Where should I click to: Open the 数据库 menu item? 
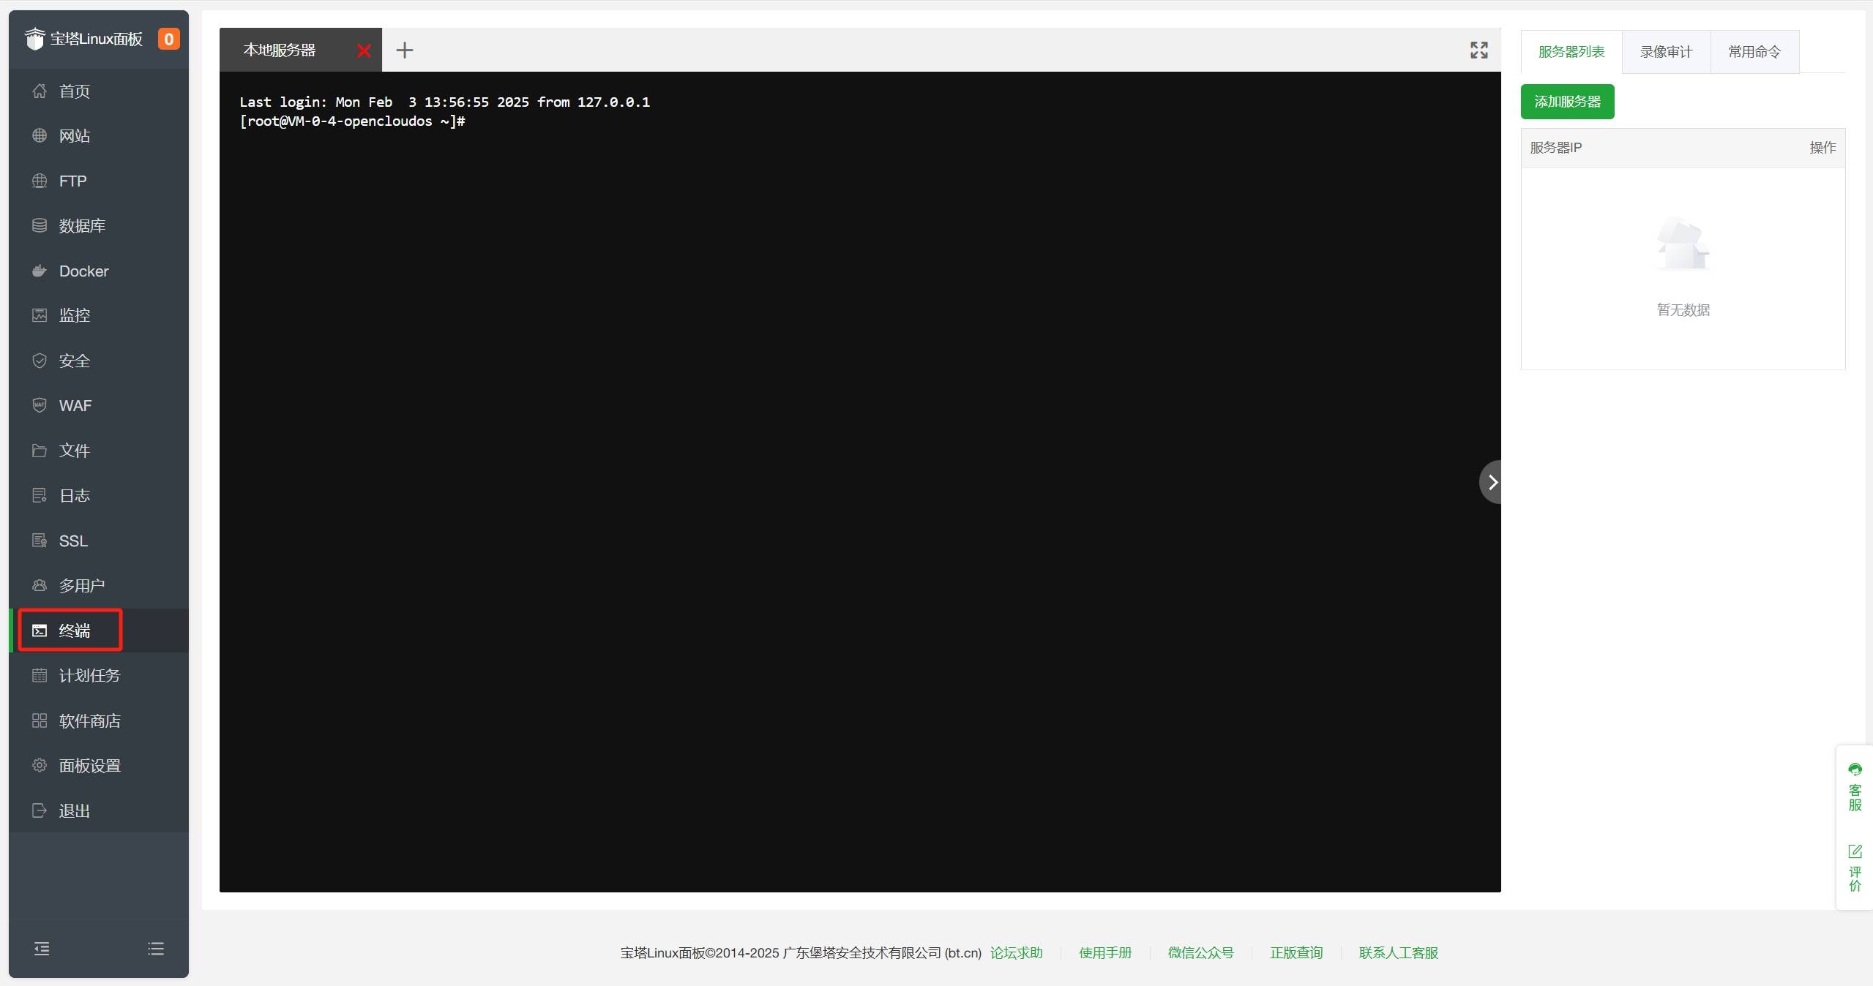tap(99, 225)
